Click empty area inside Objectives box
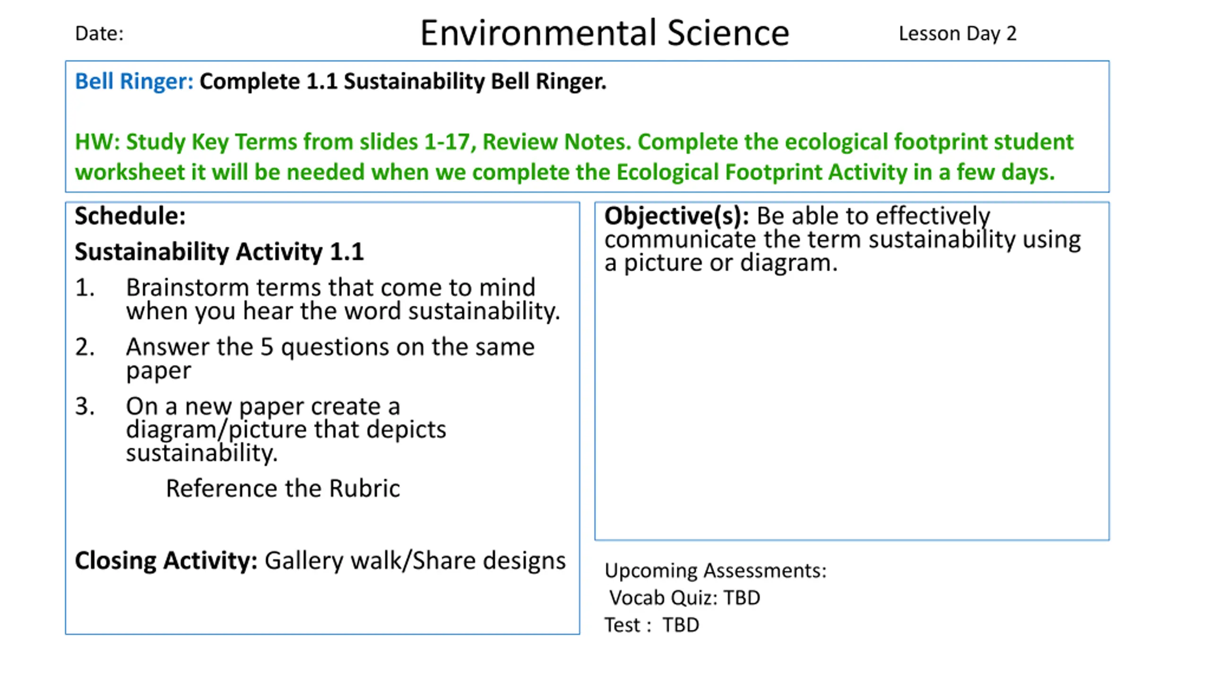1210x681 pixels. point(852,407)
